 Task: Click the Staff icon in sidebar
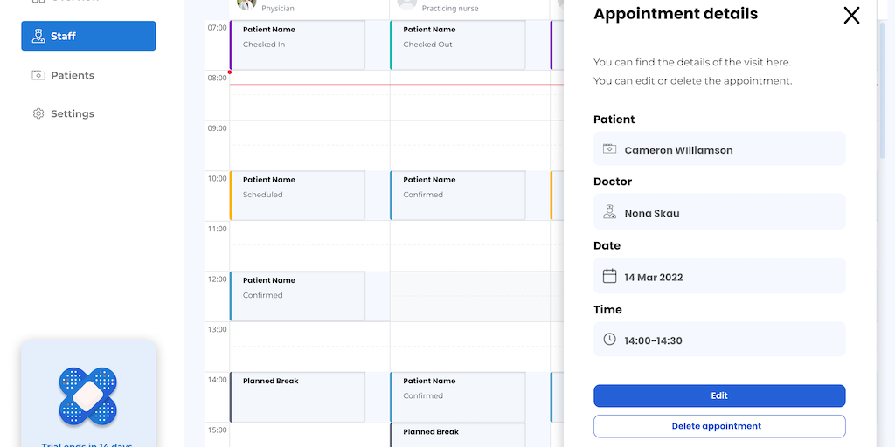38,37
